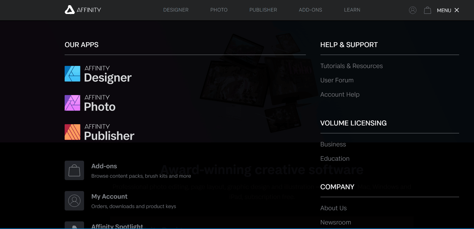This screenshot has height=229, width=474.
Task: Click the My Account person icon
Action: click(74, 201)
